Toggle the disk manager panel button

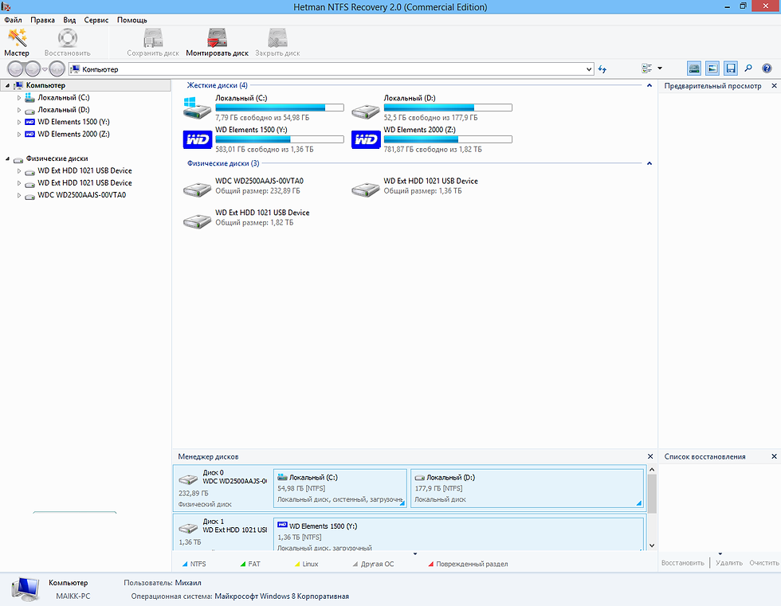[x=694, y=68]
